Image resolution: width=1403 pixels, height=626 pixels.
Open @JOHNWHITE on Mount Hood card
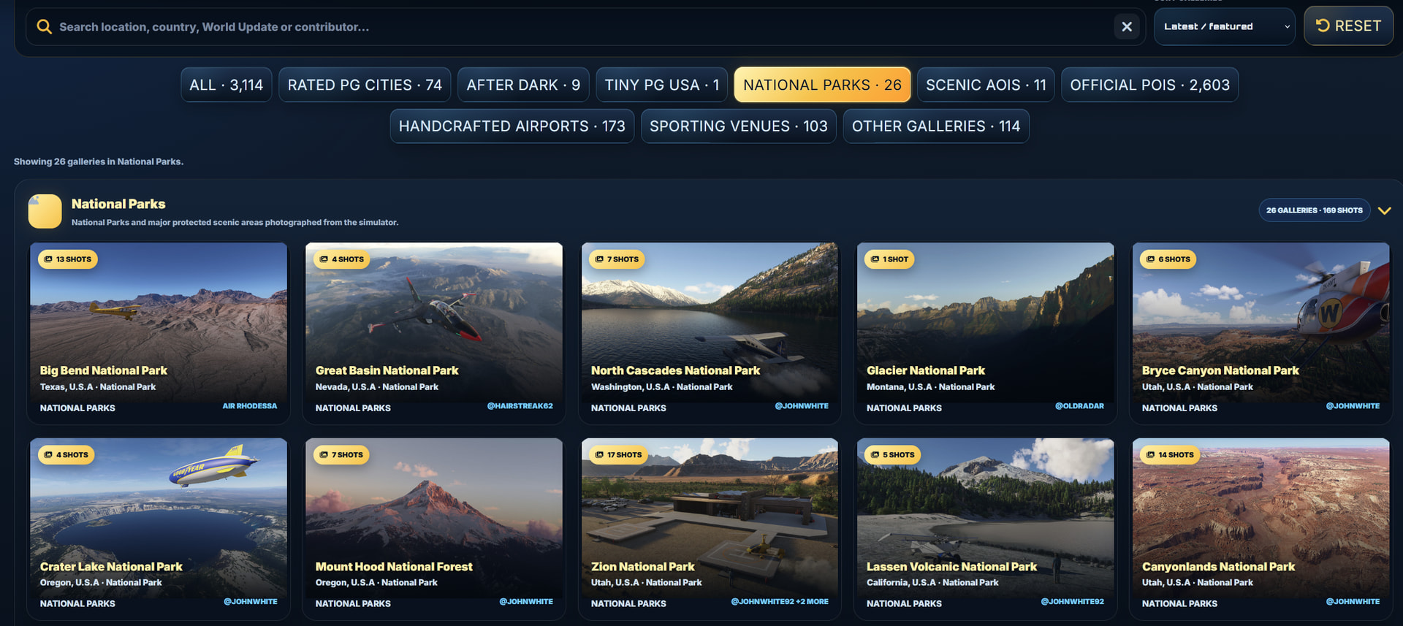click(526, 602)
